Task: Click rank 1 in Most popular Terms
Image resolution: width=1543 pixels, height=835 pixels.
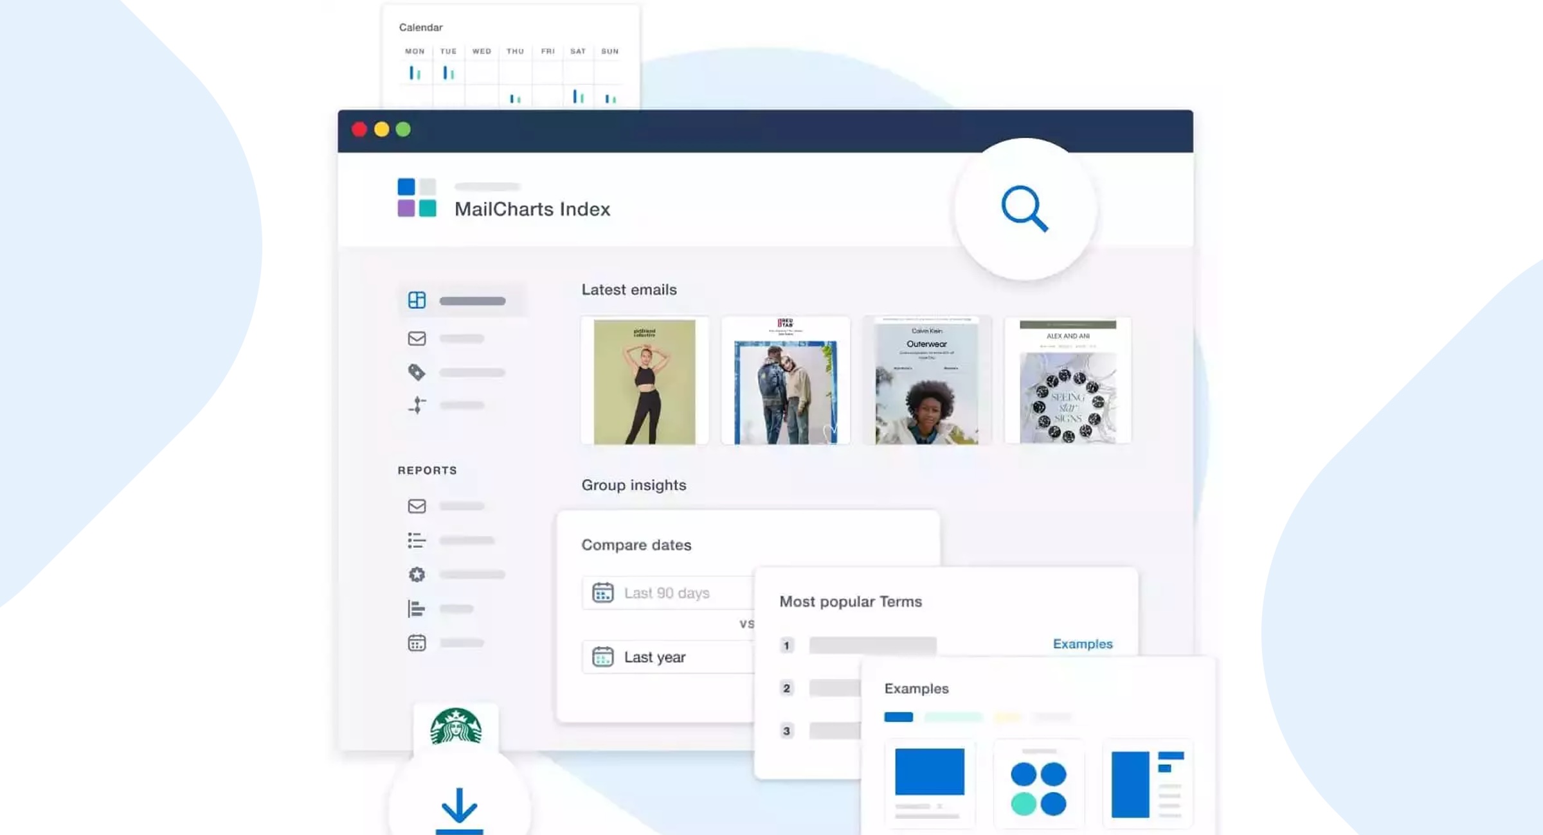Action: point(786,646)
